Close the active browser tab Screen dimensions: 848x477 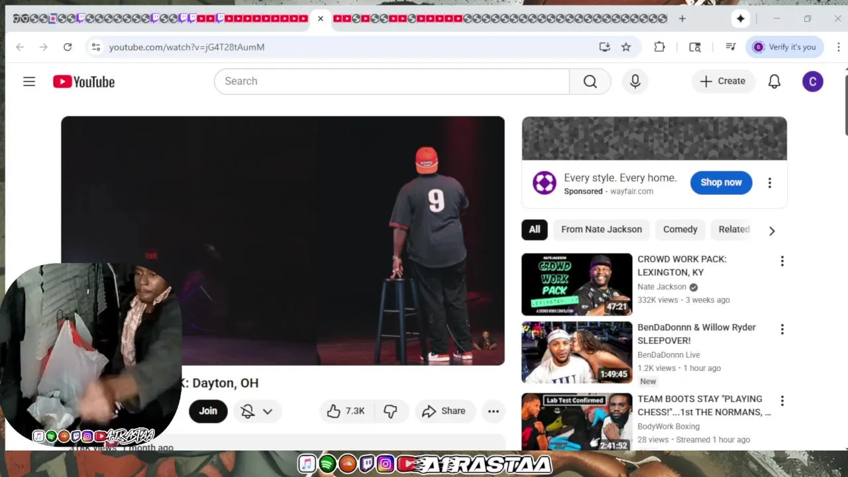[x=321, y=19]
